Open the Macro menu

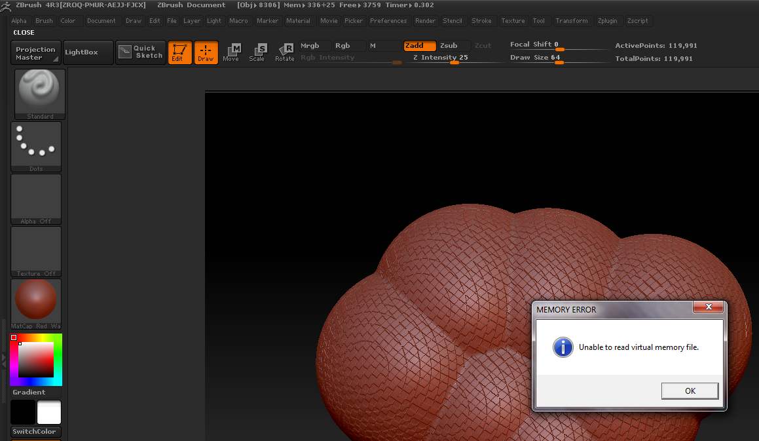pyautogui.click(x=238, y=21)
